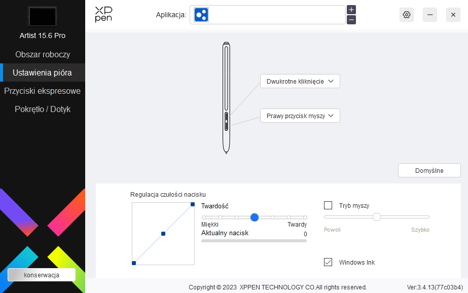The height and width of the screenshot is (293, 468).
Task: Click the mouse speed slider handle
Action: point(377,217)
